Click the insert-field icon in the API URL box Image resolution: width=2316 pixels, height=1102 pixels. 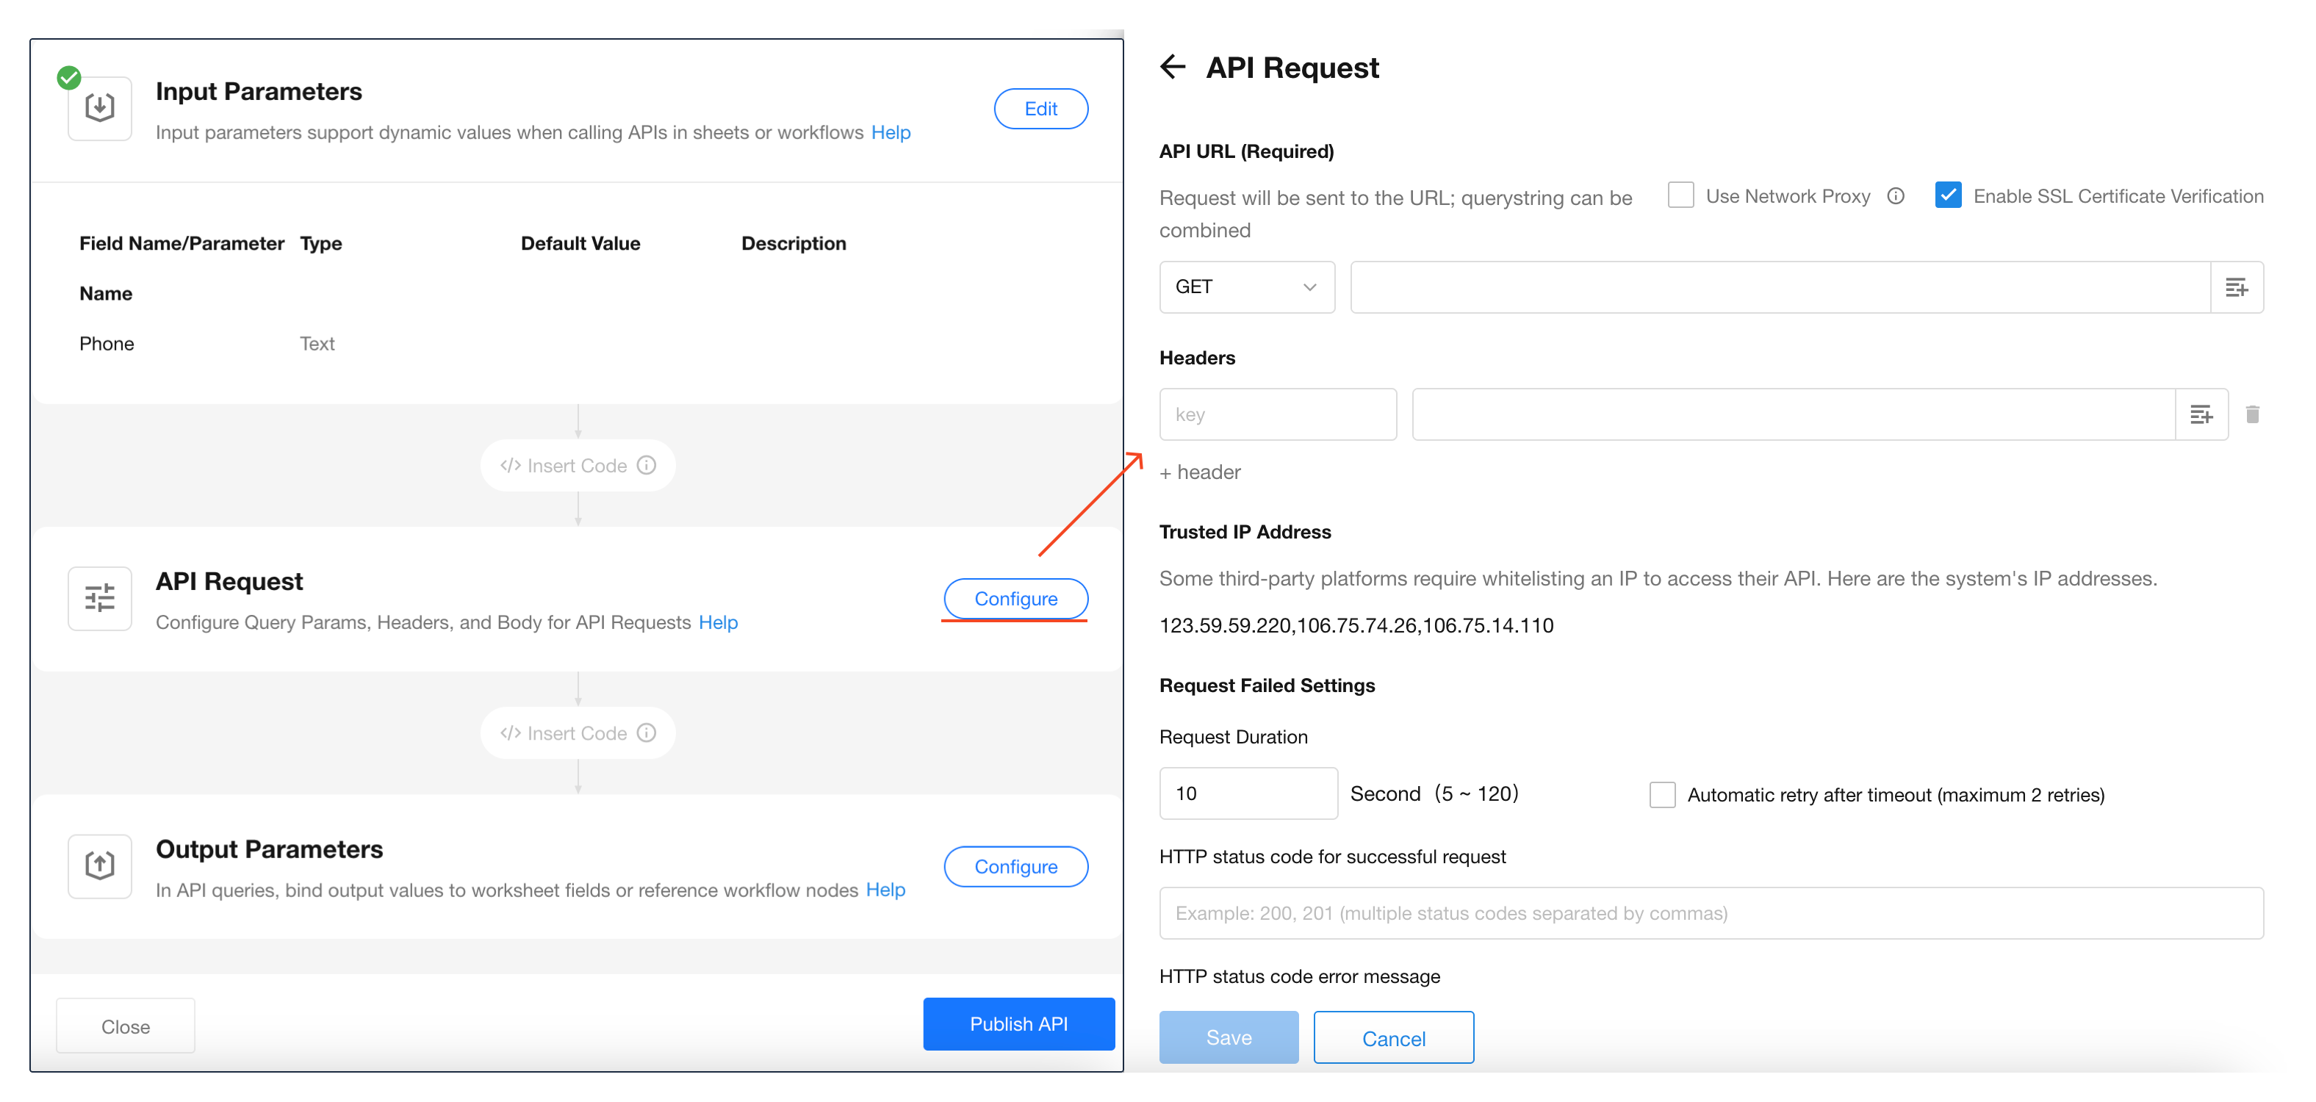tap(2236, 288)
